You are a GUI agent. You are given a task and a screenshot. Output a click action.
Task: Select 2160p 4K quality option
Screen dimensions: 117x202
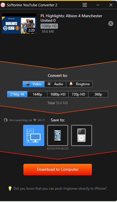(17, 94)
